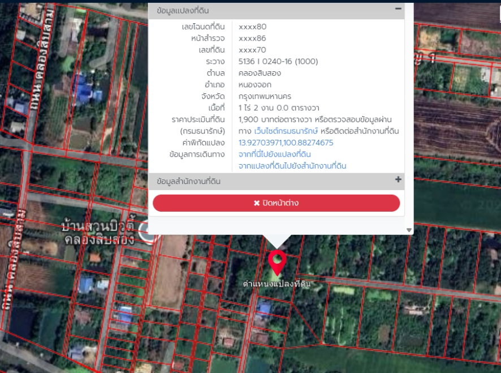This screenshot has height=373, width=501.
Task: Click the จากแปลงที่ดินไปยังสำนักงานที่ดิน directions link
Action: [x=292, y=166]
